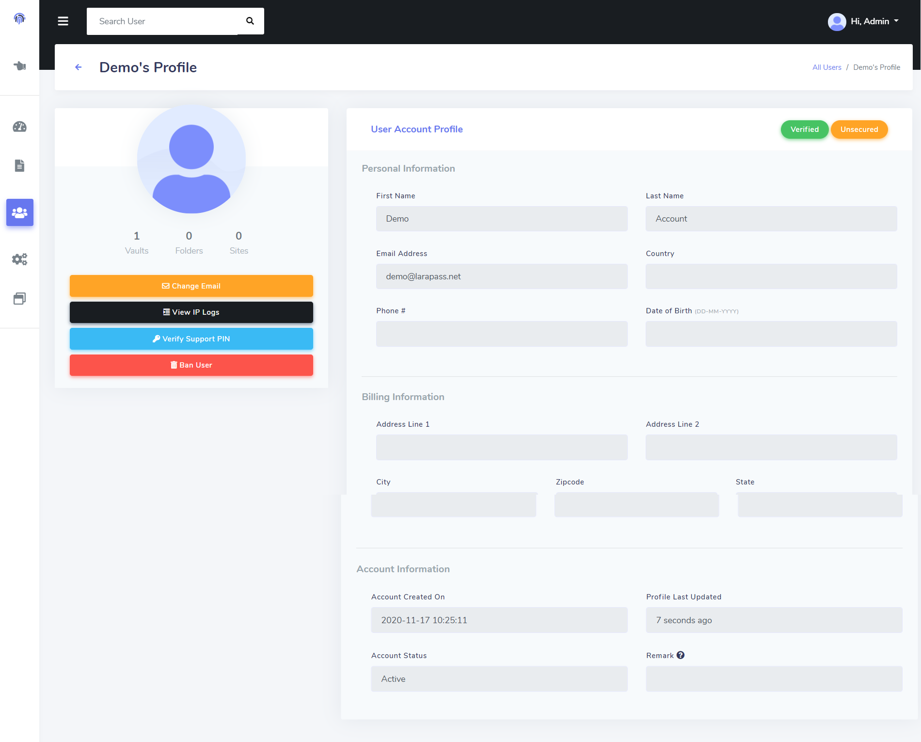
Task: Click the Zipcode field
Action: (x=637, y=505)
